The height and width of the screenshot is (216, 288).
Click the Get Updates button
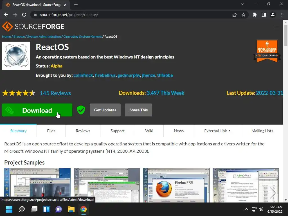click(105, 110)
